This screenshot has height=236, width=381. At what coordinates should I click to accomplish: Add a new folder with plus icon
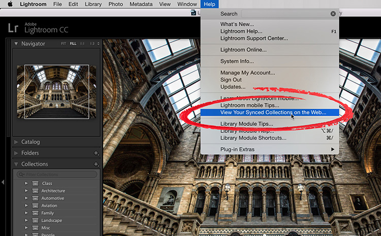(x=96, y=153)
